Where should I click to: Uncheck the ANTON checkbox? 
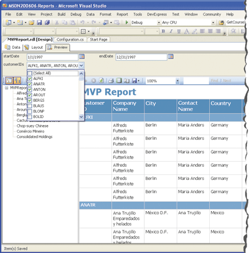30,89
